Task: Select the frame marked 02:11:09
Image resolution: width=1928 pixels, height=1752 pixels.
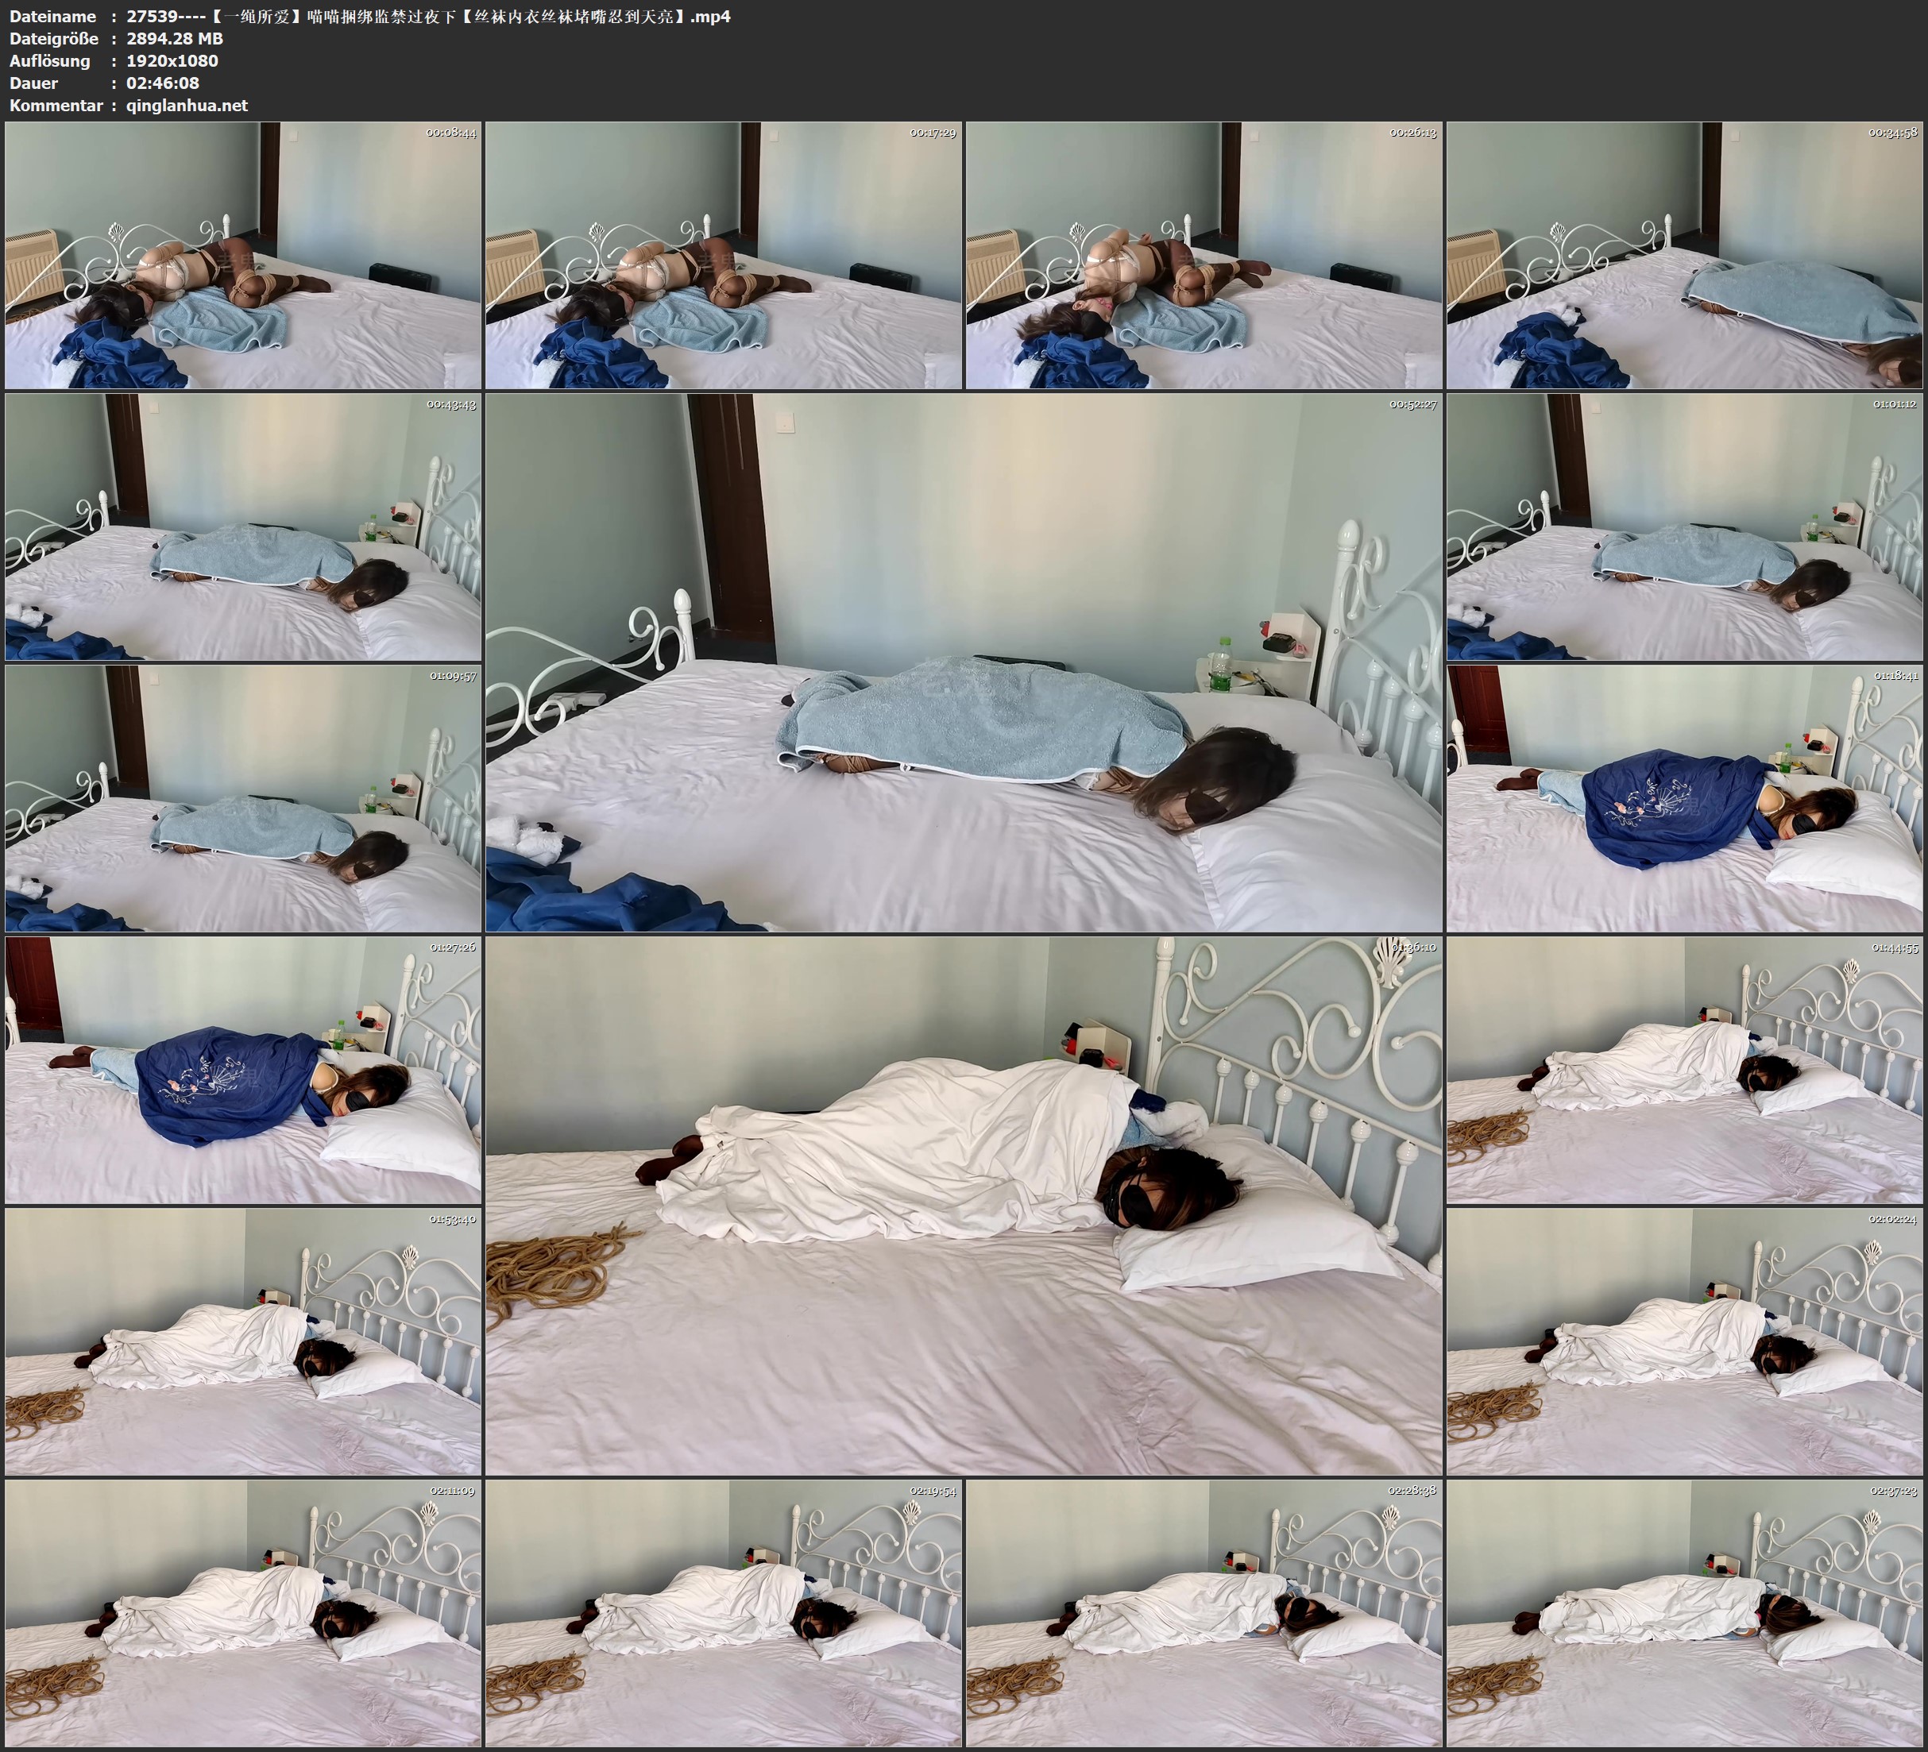Action: (243, 1612)
